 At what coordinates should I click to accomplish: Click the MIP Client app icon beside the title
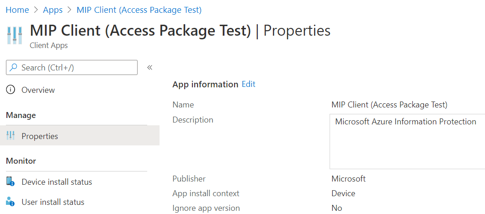pyautogui.click(x=15, y=36)
